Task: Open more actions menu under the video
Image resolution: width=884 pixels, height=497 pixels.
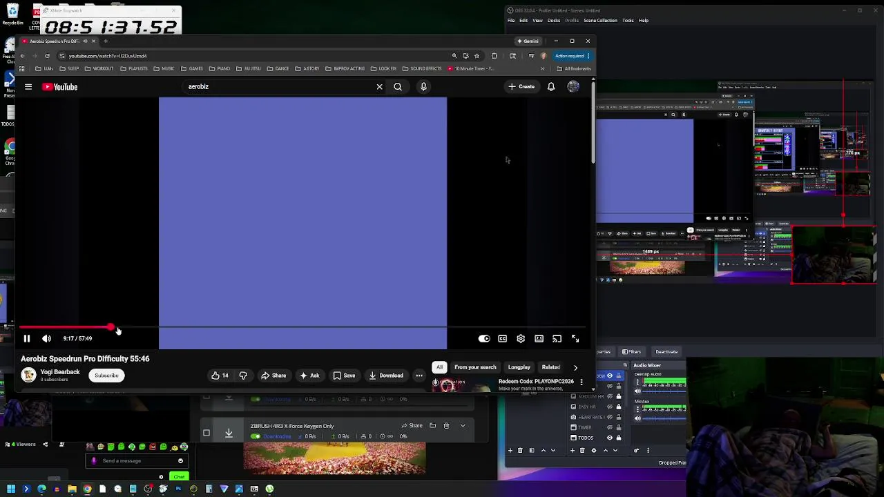Action: click(419, 376)
